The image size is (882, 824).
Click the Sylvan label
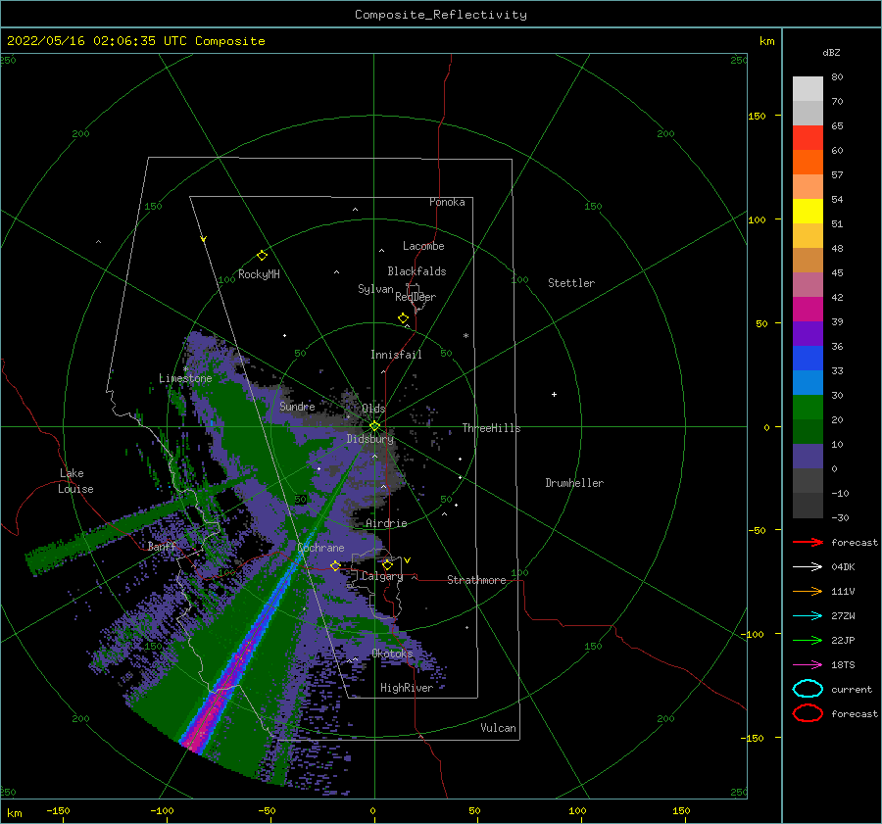[375, 289]
